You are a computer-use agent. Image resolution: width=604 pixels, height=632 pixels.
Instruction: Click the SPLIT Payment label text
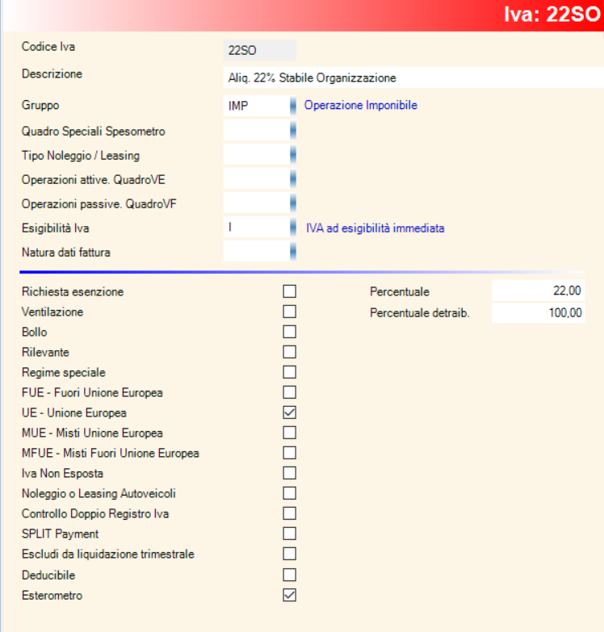60,534
